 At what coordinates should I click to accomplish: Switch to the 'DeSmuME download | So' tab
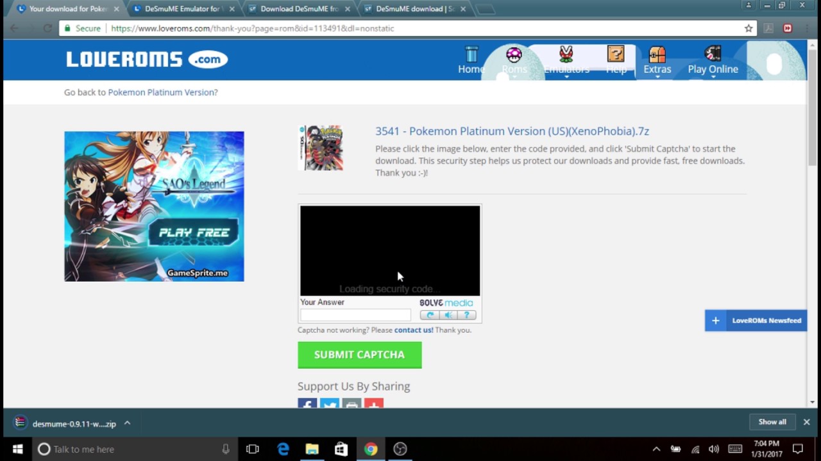pos(414,9)
